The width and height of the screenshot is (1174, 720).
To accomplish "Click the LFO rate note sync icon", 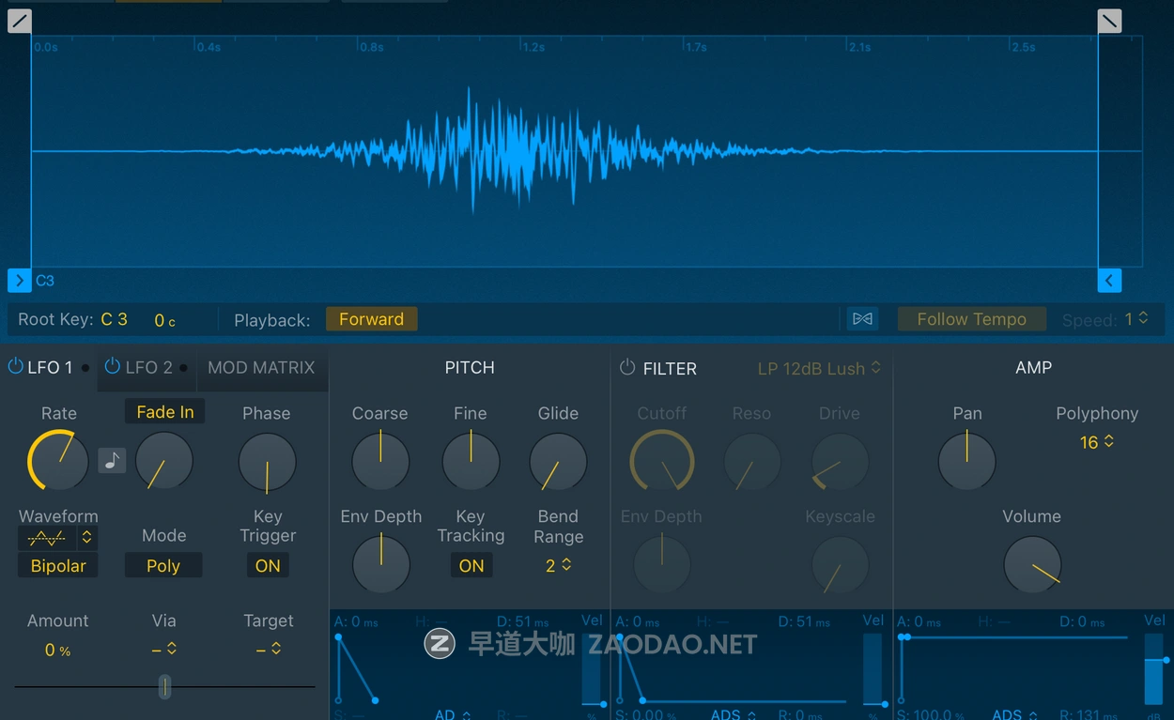I will pyautogui.click(x=112, y=460).
